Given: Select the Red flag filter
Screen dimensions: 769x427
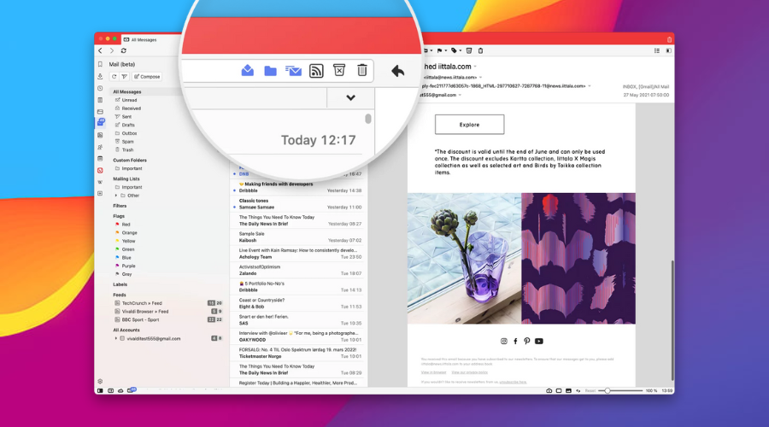Looking at the screenshot, I should pyautogui.click(x=126, y=225).
